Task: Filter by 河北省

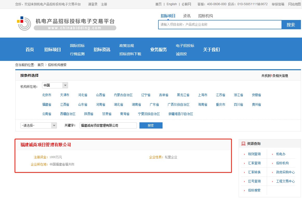Action: point(83,95)
